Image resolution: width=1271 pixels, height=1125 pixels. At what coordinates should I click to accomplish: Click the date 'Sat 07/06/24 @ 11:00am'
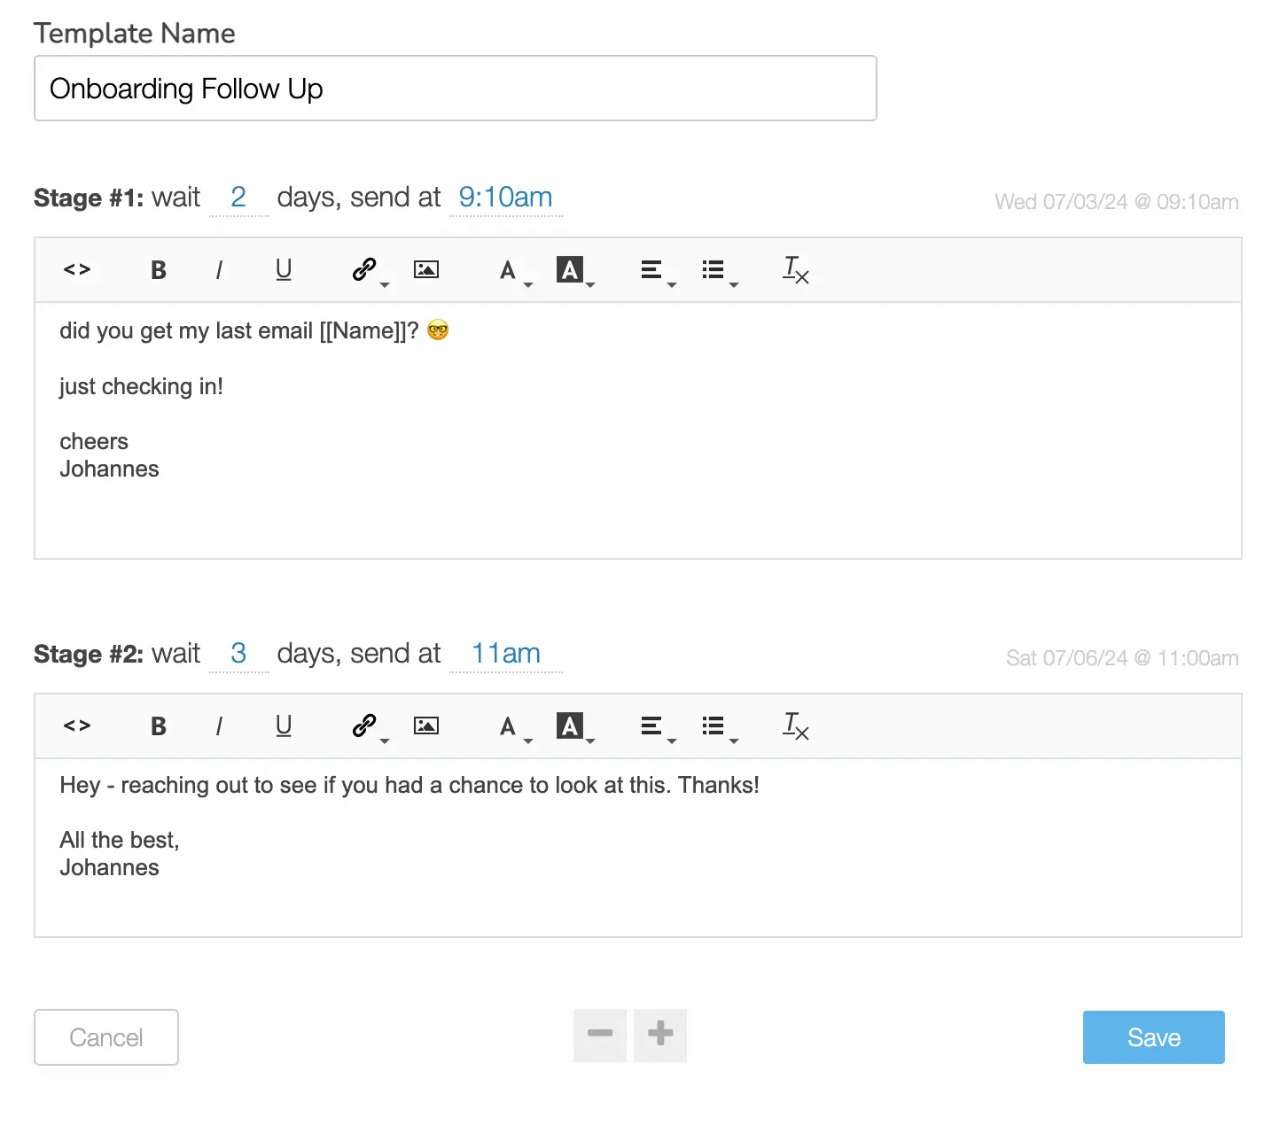[1122, 658]
